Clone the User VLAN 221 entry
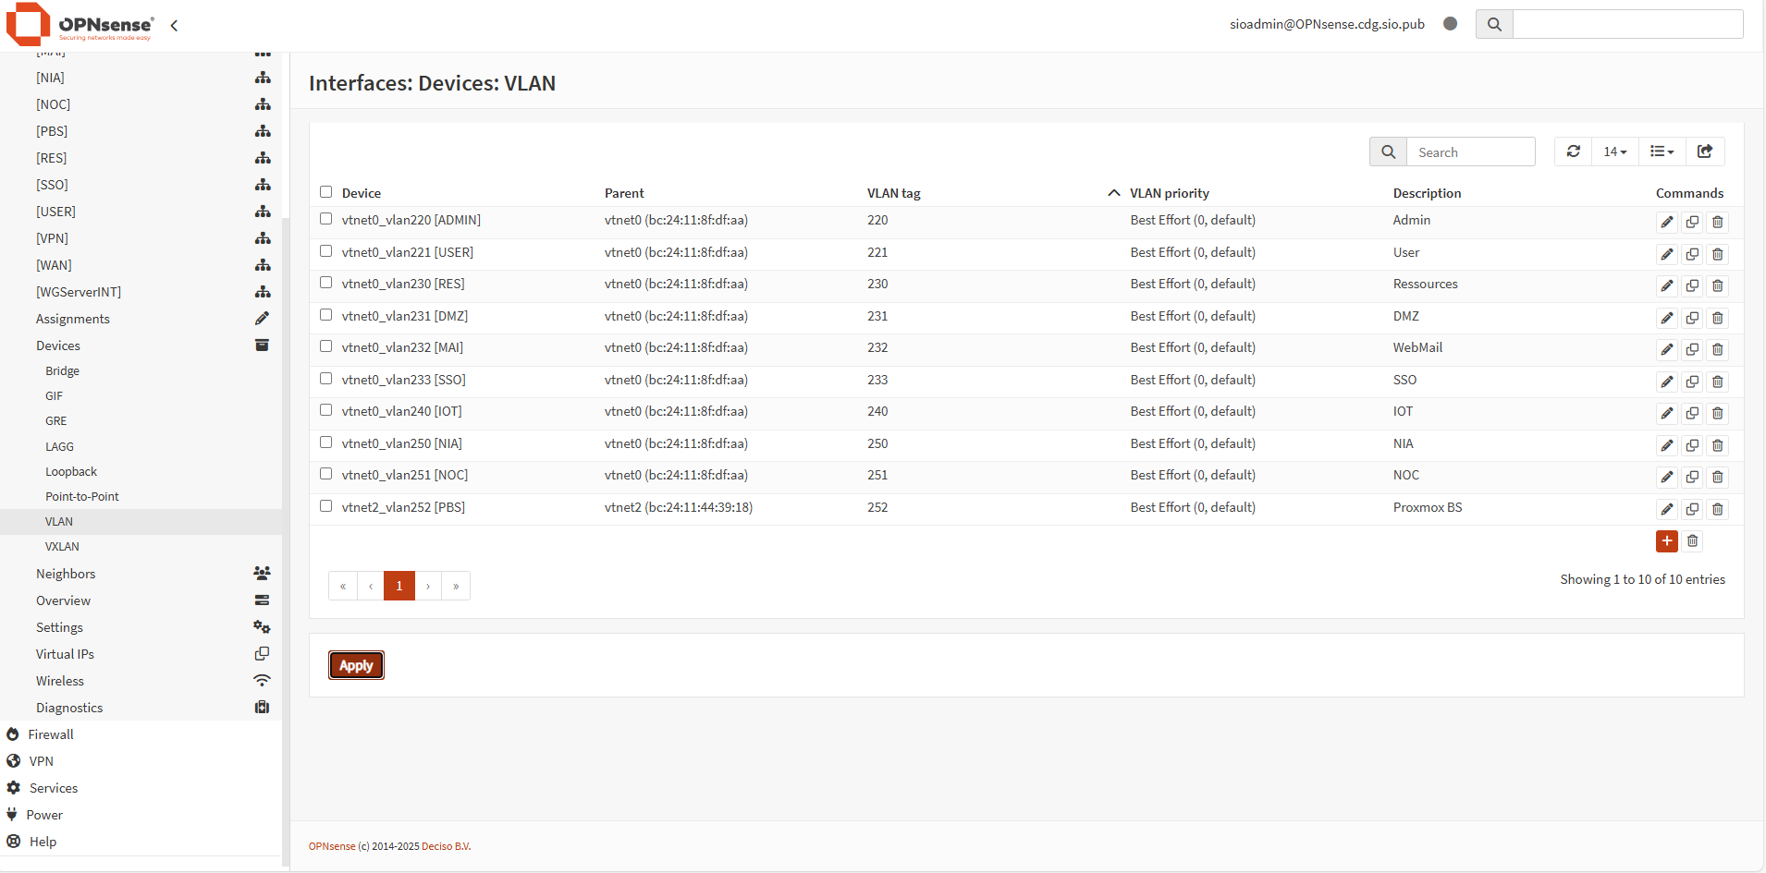 coord(1692,254)
